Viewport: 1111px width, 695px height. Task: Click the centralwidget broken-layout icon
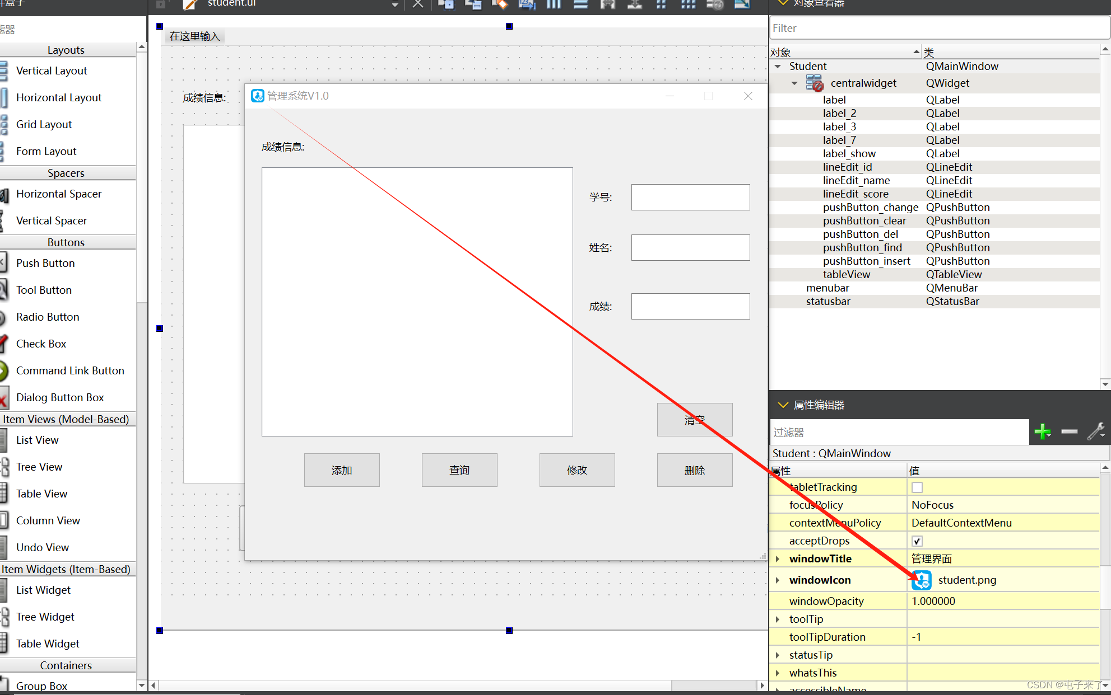[x=815, y=83]
